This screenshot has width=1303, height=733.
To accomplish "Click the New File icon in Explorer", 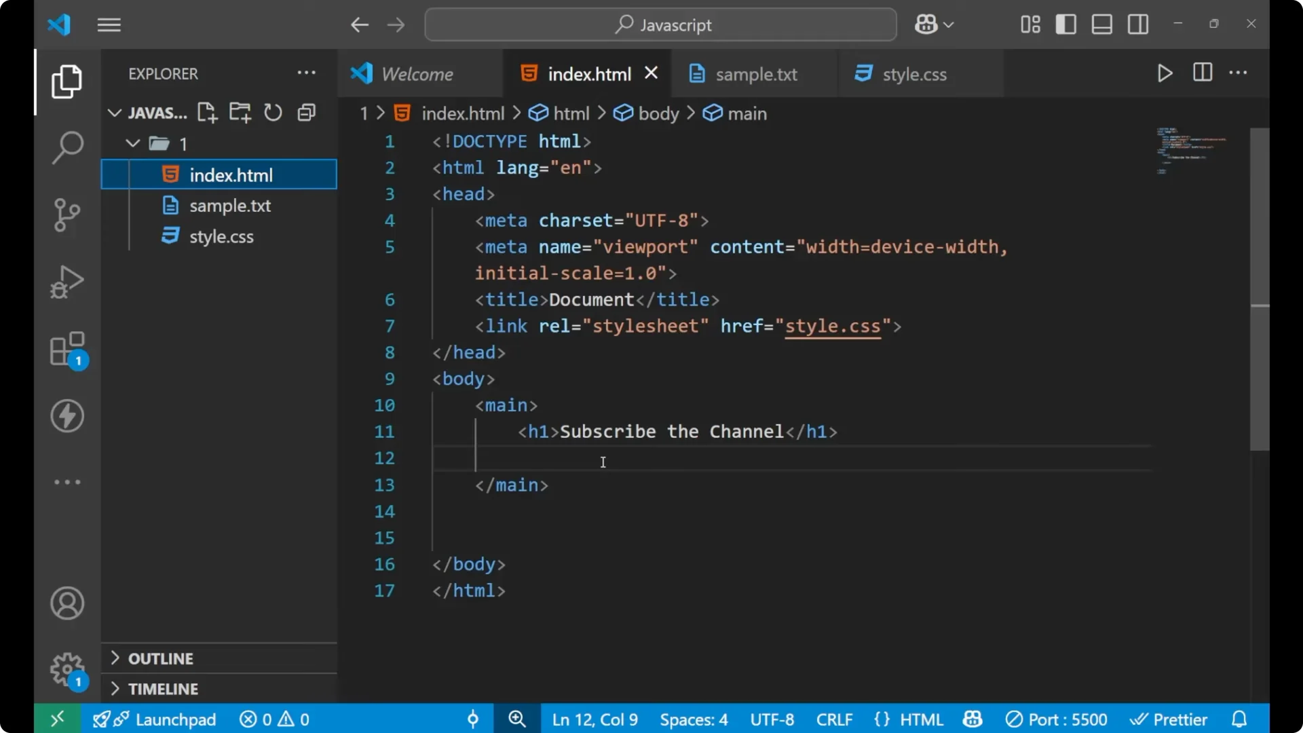I will pyautogui.click(x=206, y=112).
